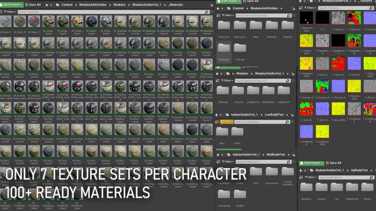Click Add/Import in the _Materials browser

coord(12,5)
